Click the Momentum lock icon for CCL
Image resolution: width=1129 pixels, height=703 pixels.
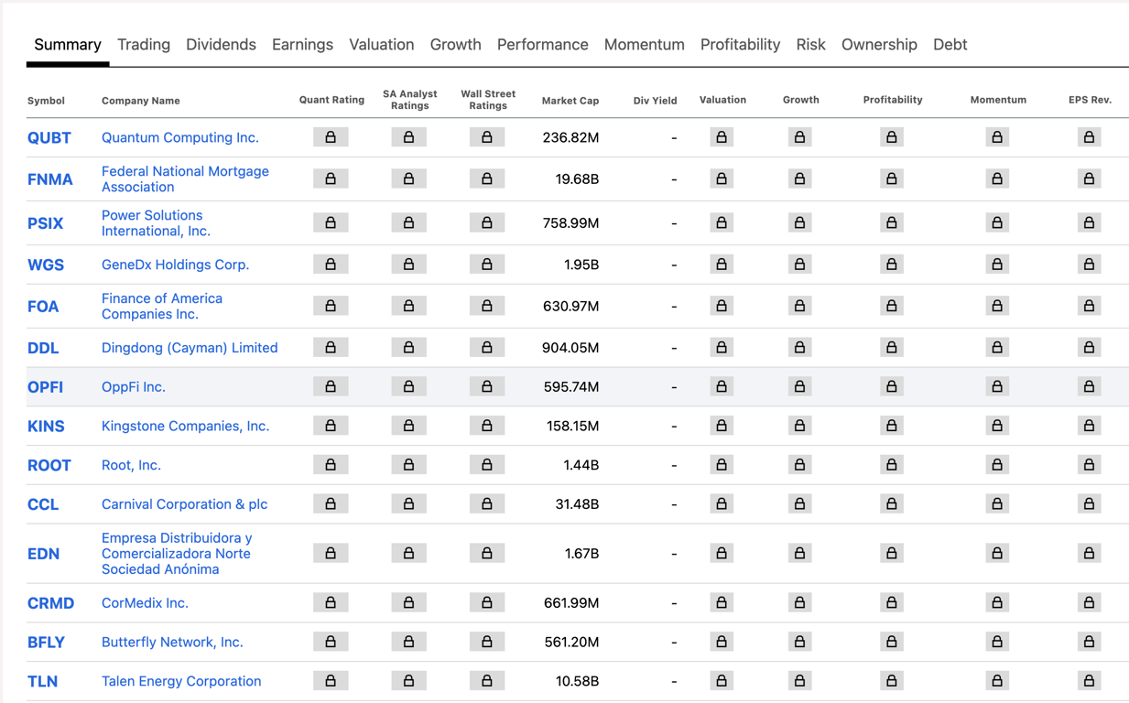click(x=997, y=504)
